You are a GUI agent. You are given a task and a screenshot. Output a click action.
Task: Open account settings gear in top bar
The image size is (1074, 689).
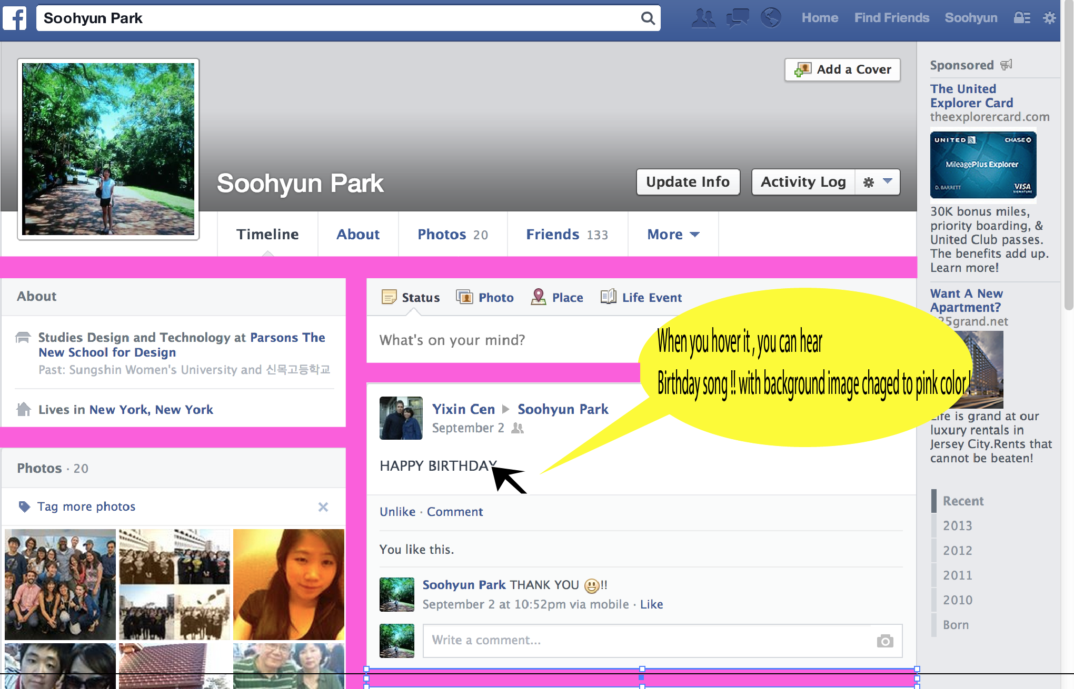(x=1049, y=18)
